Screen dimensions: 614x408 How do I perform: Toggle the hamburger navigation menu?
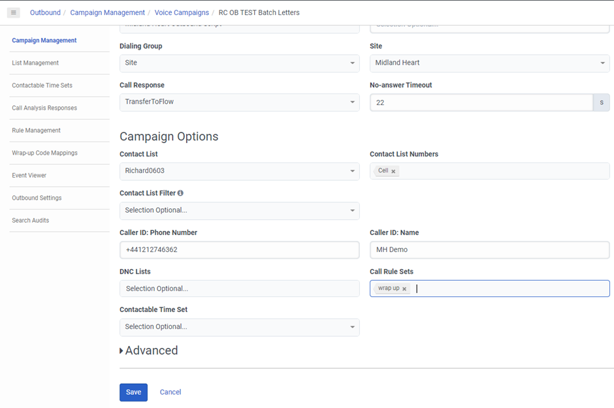click(14, 12)
